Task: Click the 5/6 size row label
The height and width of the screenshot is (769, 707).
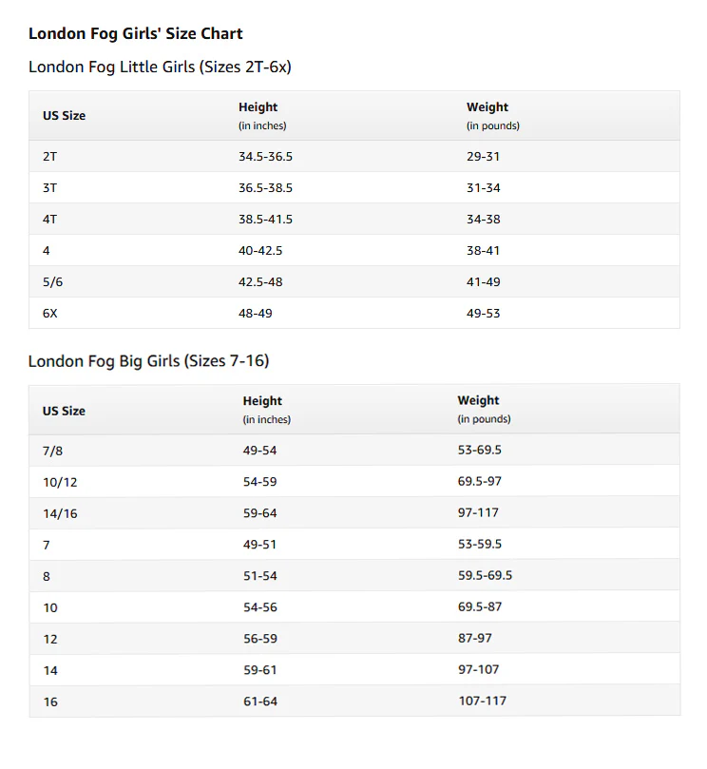Action: 52,282
